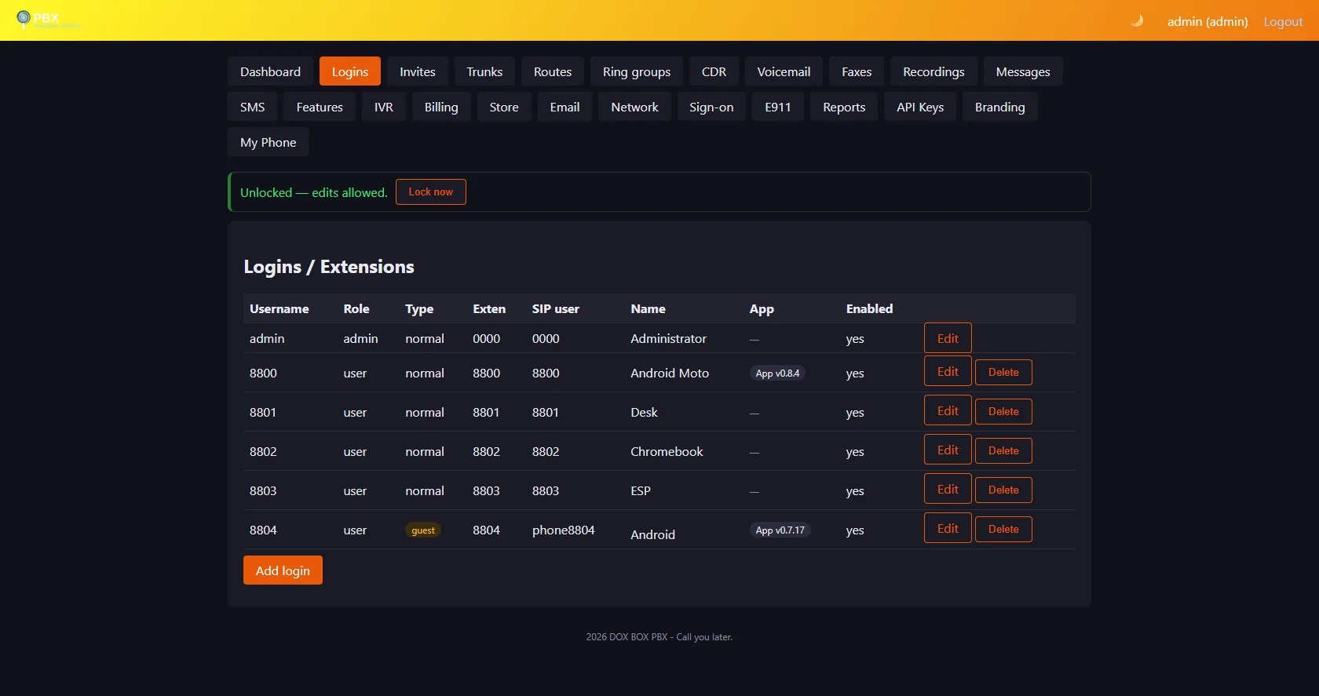Open the Trunks tab
The width and height of the screenshot is (1319, 696).
[x=484, y=71]
